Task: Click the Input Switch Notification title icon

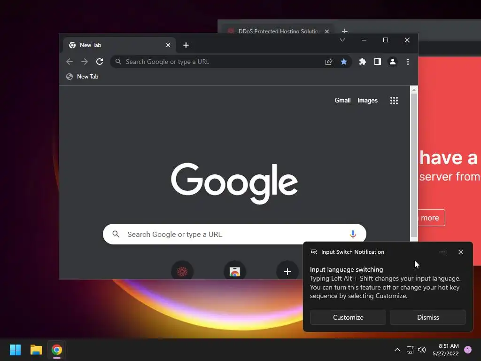Action: pos(313,252)
